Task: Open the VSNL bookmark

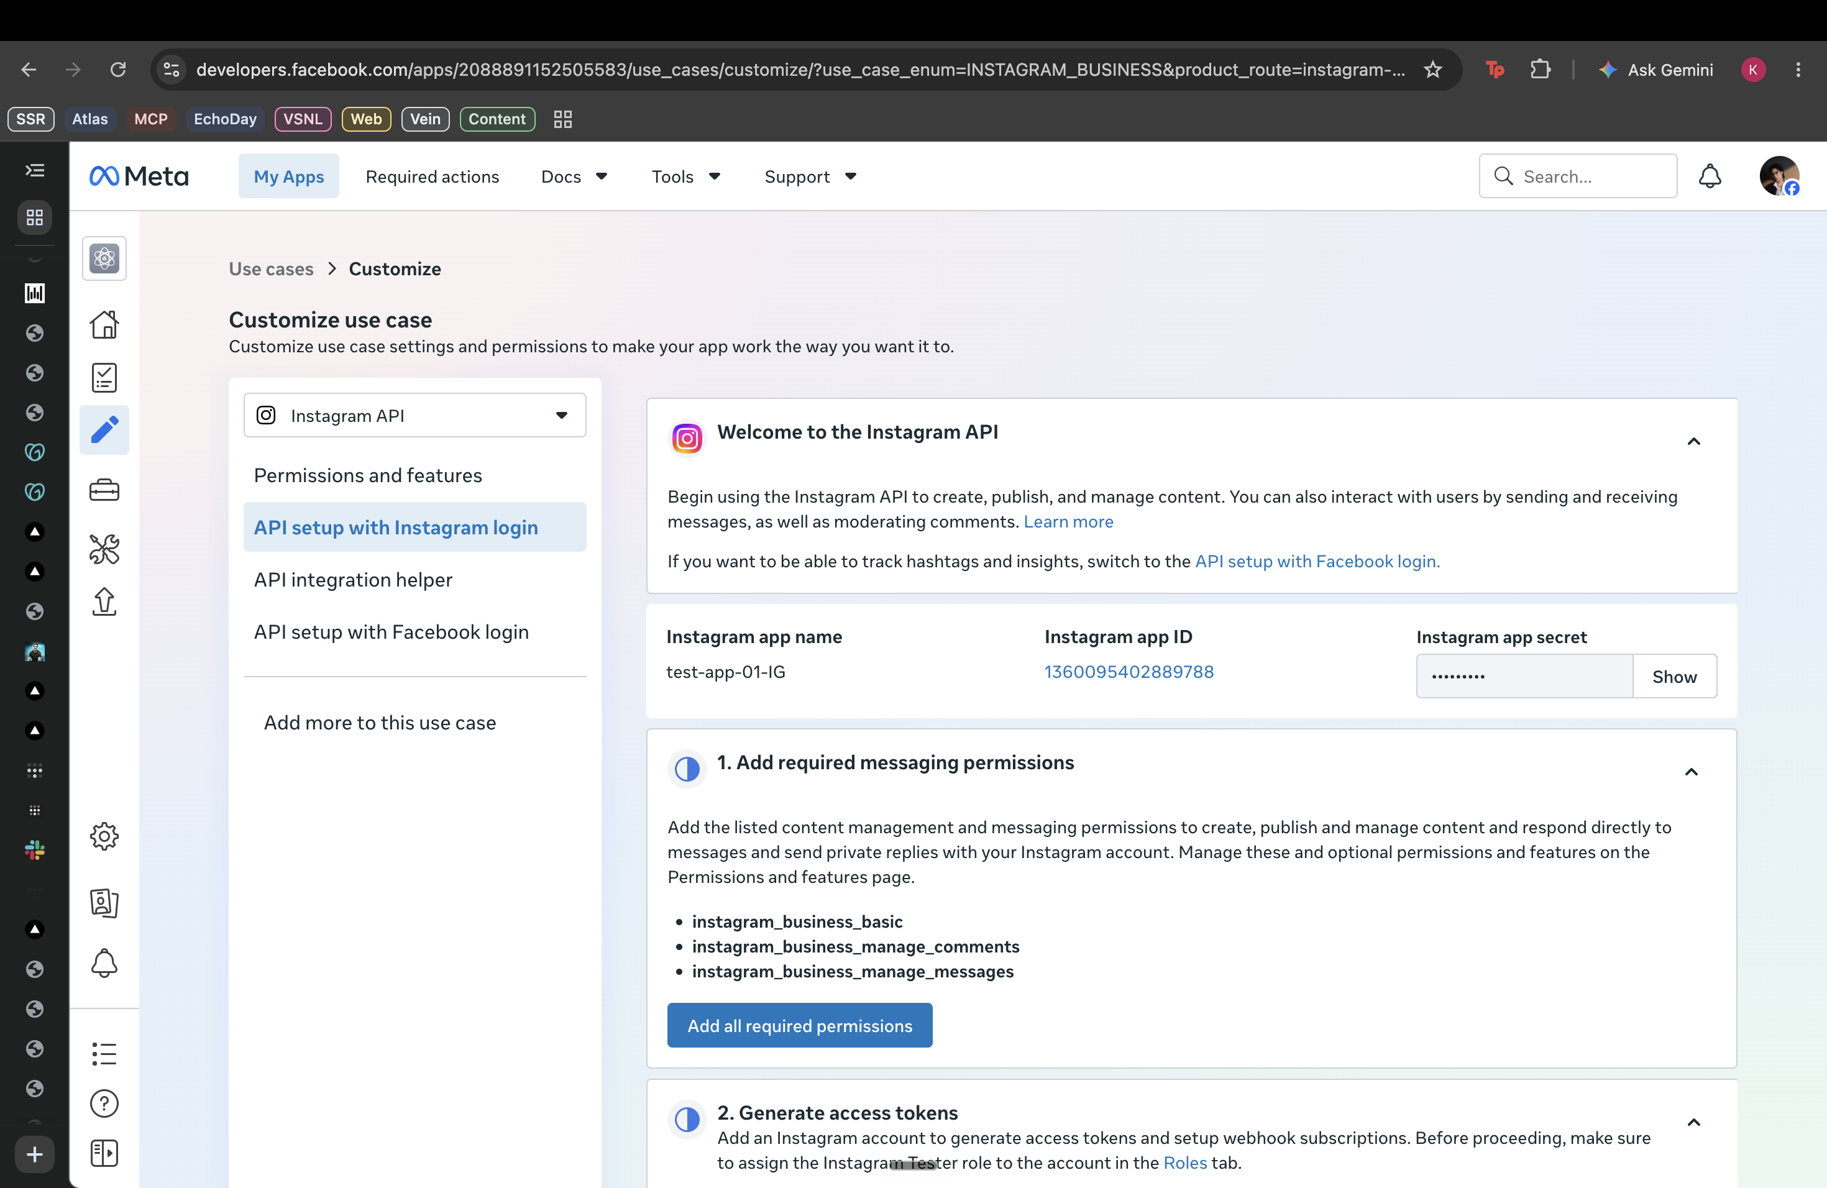Action: point(303,119)
